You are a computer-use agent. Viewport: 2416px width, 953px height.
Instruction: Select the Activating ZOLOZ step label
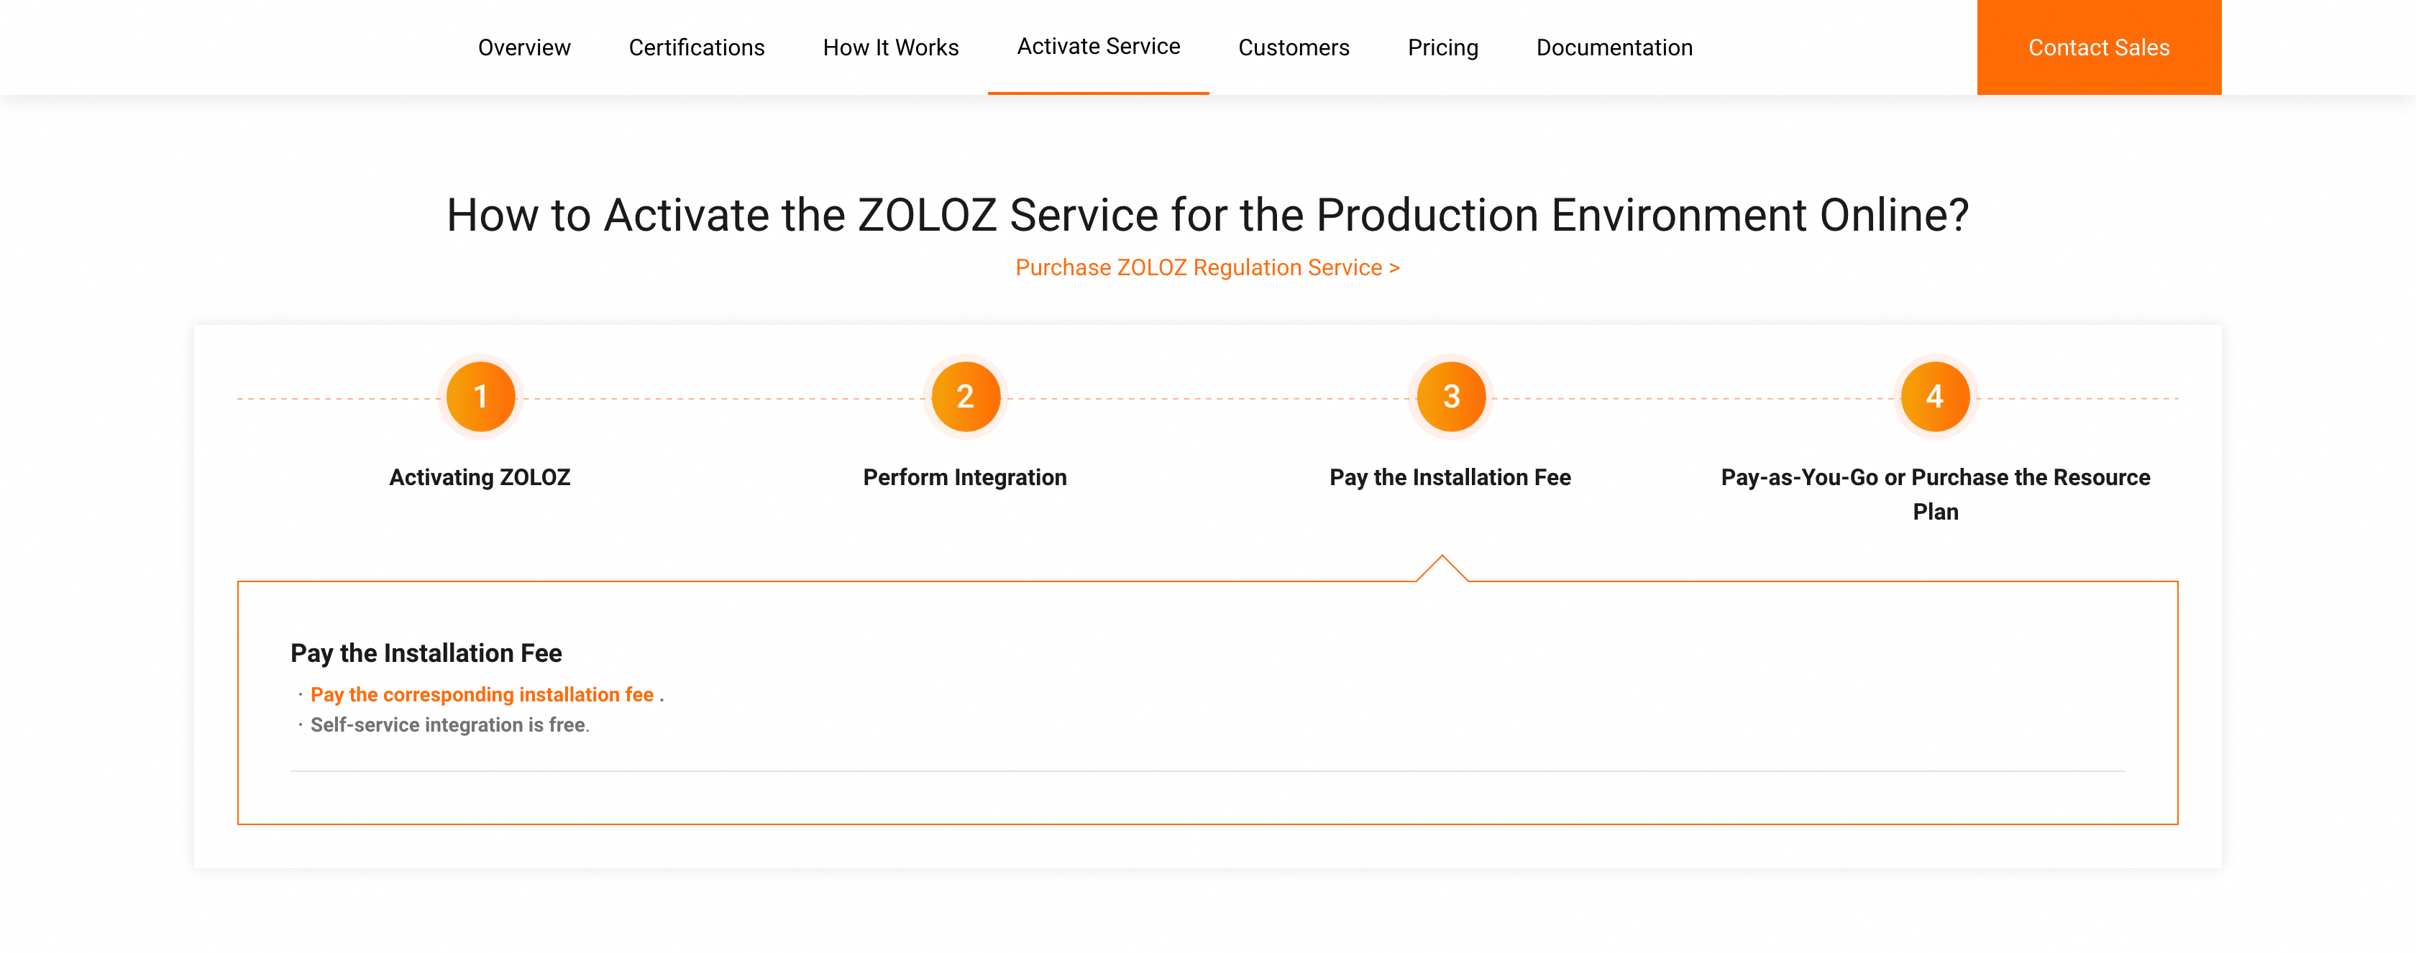[x=480, y=478]
